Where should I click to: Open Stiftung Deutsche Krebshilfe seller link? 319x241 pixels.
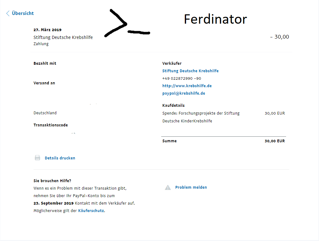click(190, 71)
